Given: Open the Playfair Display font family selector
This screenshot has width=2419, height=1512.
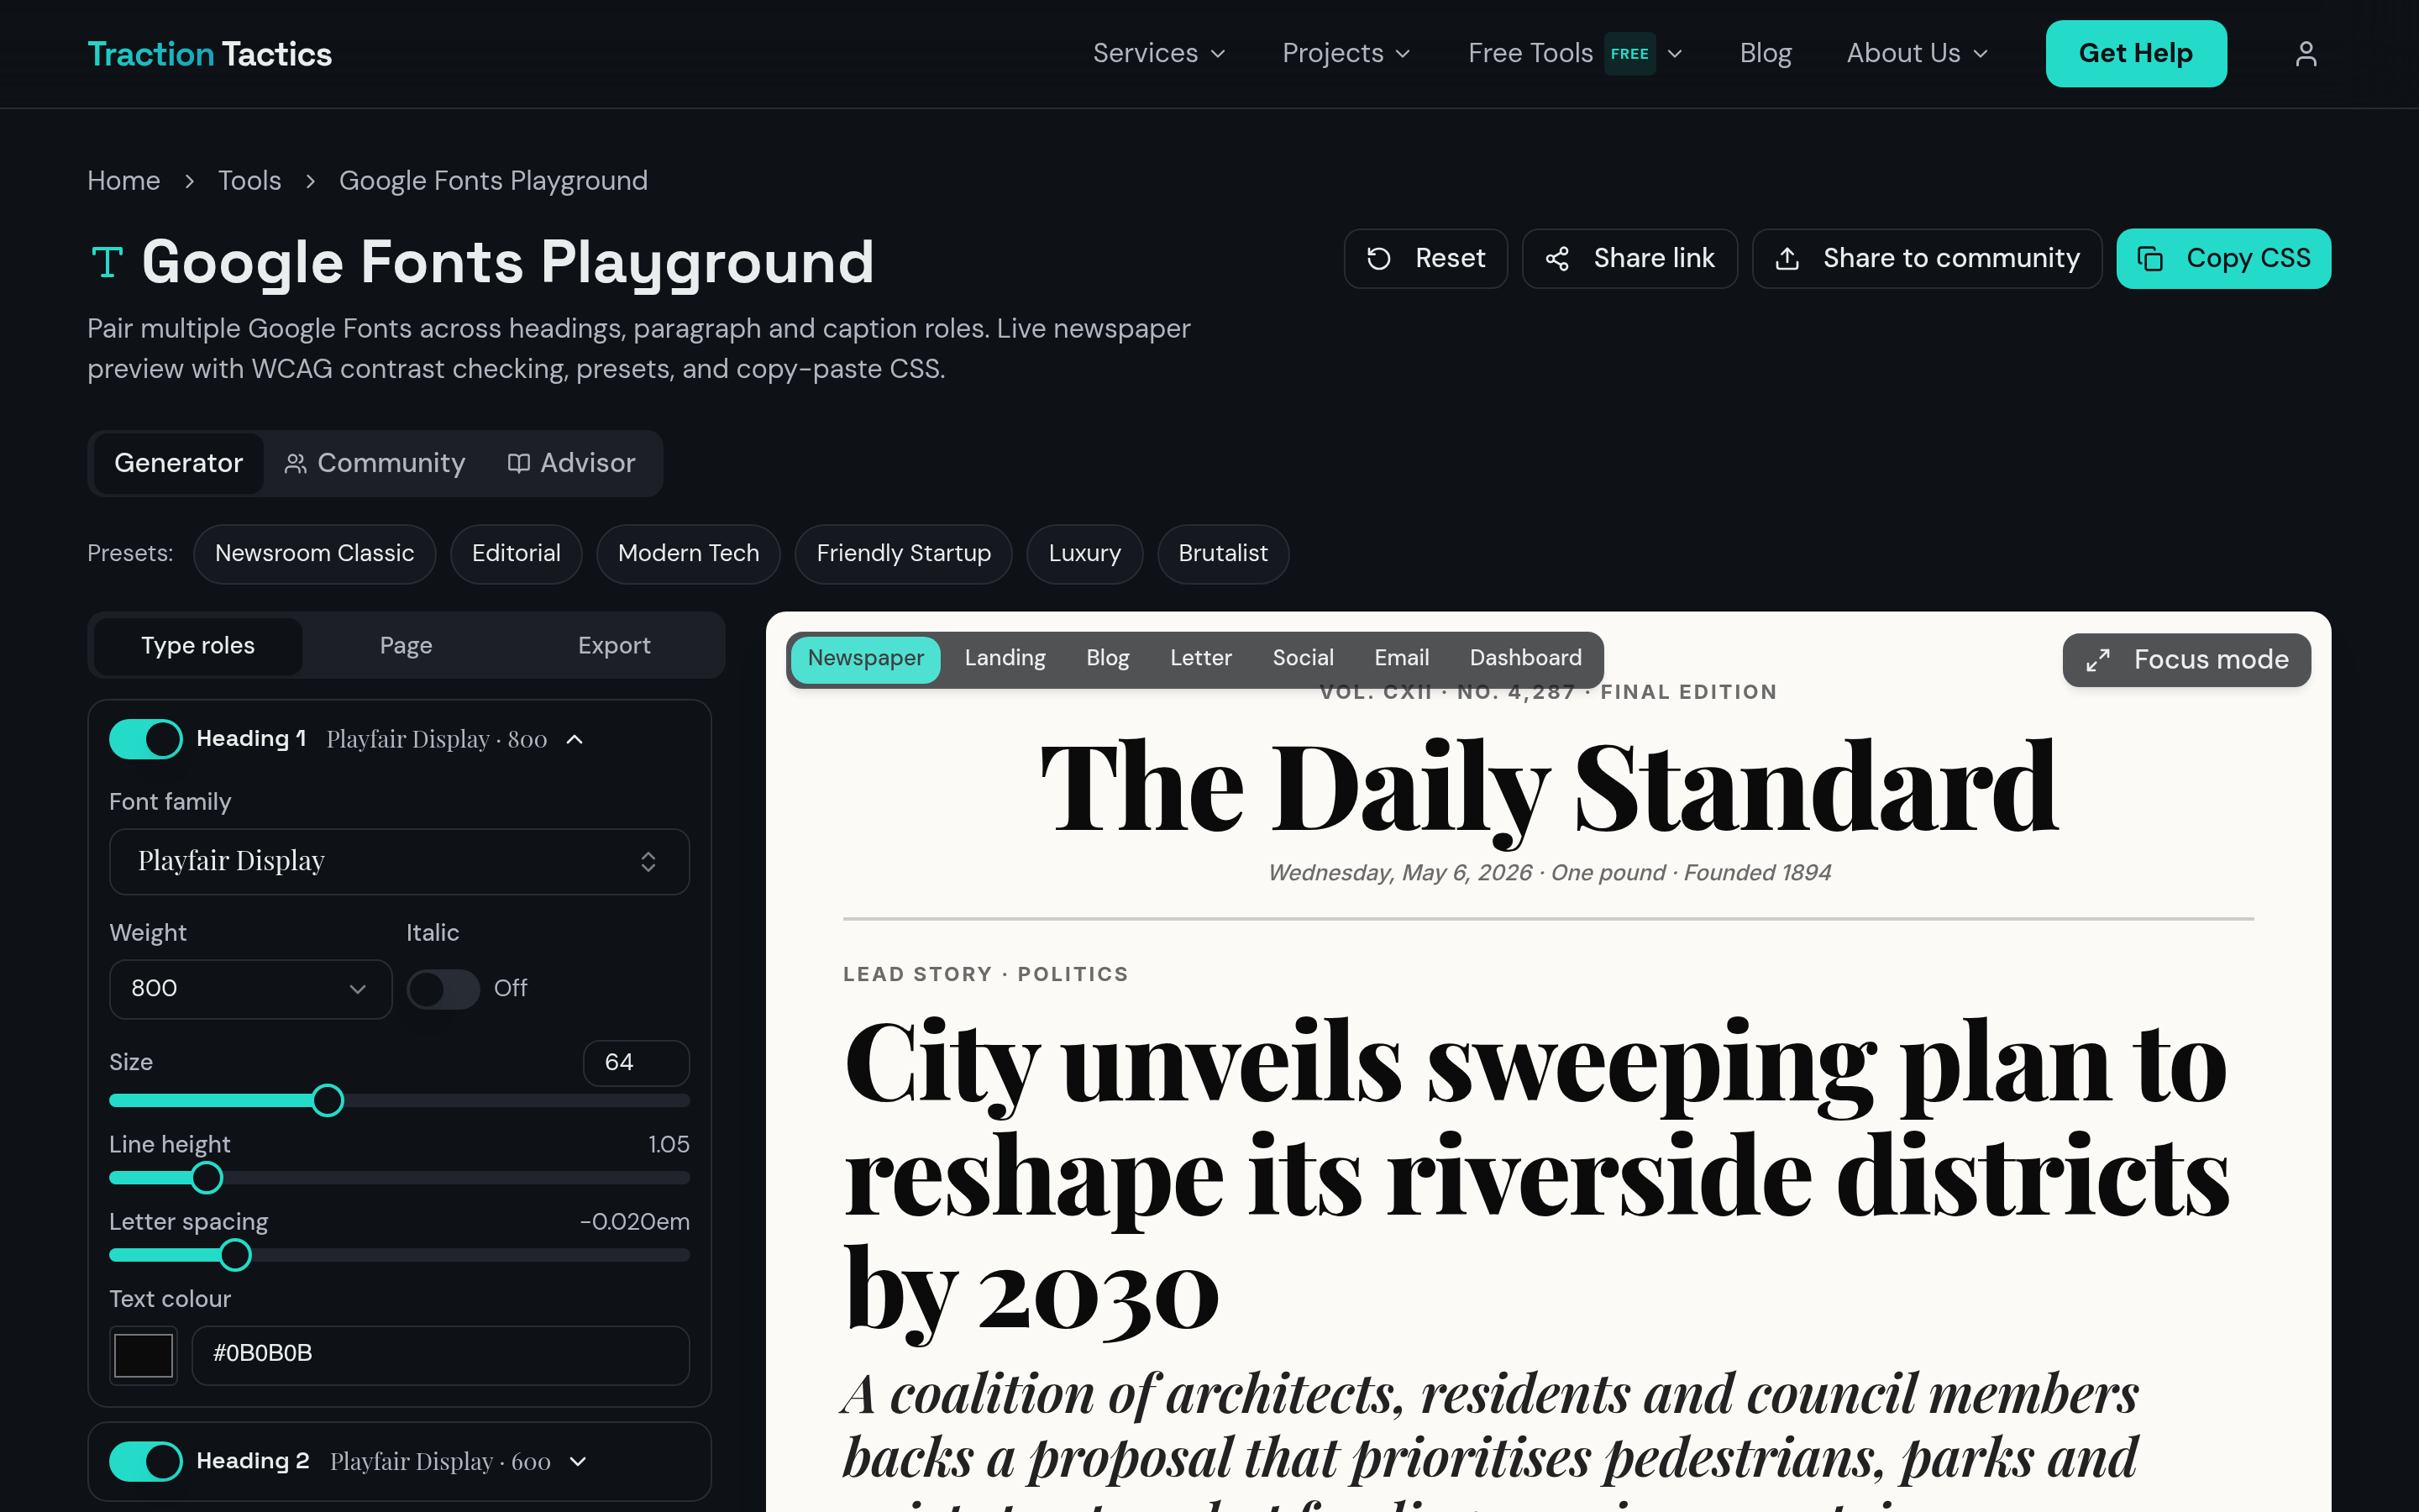Looking at the screenshot, I should 399,861.
